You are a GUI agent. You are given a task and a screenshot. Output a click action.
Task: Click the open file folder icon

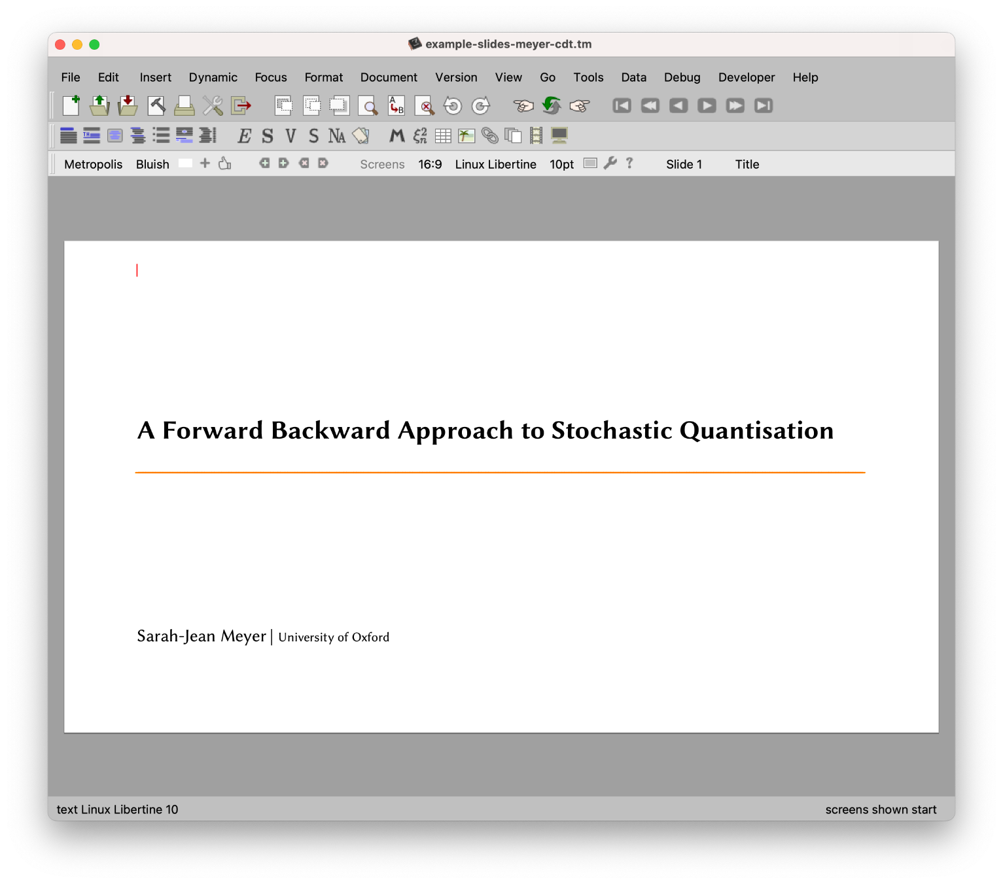point(99,105)
